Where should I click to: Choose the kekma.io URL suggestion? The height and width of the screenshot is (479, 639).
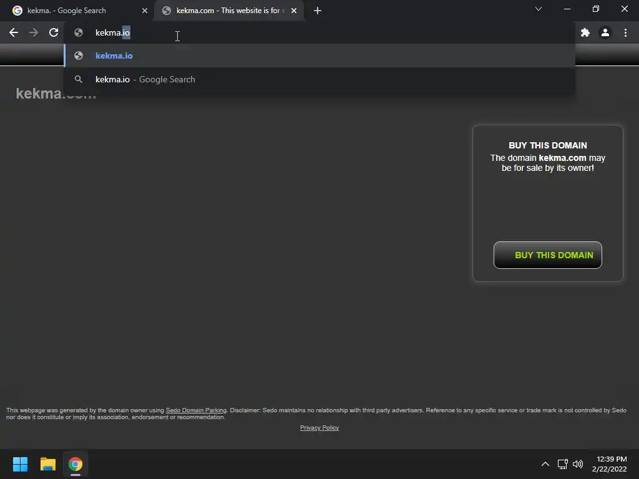(319, 56)
